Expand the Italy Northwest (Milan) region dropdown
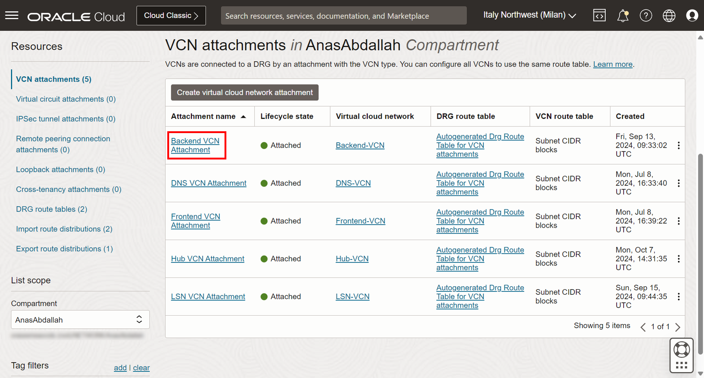704x378 pixels. [x=529, y=15]
